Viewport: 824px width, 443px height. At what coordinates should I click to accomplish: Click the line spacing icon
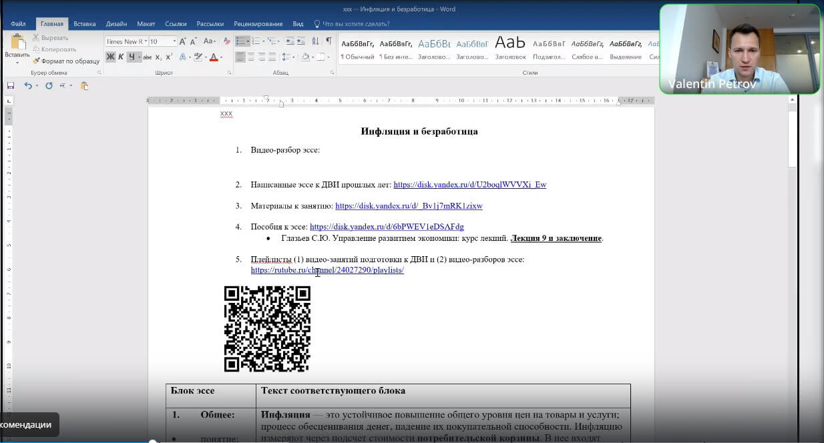pos(285,57)
